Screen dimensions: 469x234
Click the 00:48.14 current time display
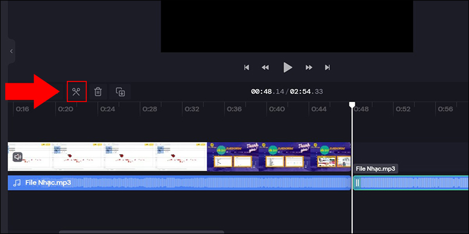pyautogui.click(x=267, y=91)
